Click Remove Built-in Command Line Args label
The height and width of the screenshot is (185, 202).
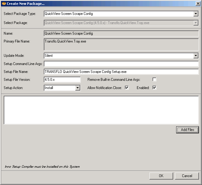pyautogui.click(x=114, y=80)
